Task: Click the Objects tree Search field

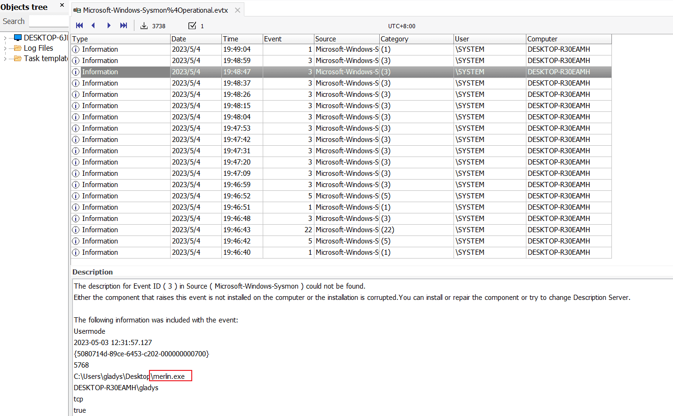Action: coord(48,21)
